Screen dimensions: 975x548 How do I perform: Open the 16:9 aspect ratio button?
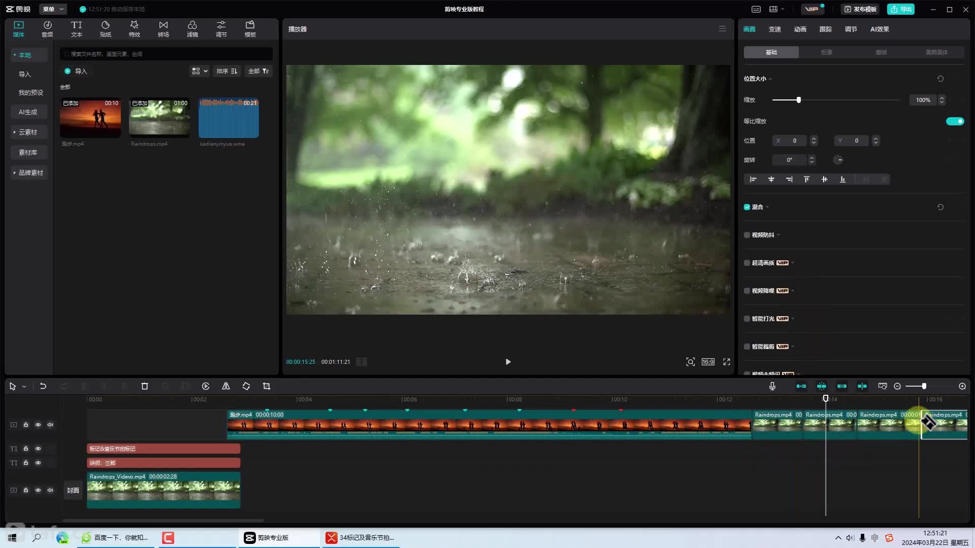coord(708,362)
